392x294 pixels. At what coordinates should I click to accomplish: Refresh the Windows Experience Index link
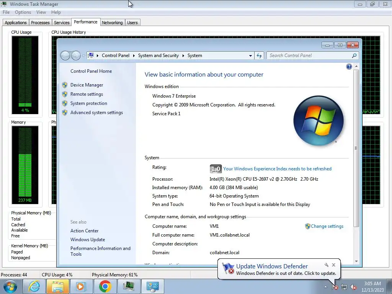277,169
